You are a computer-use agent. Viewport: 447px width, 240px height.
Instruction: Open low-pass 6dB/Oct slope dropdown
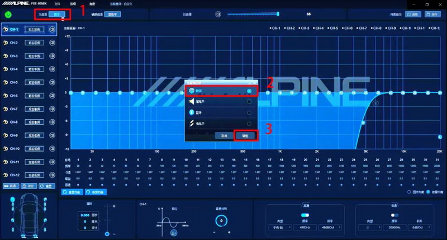tap(420, 228)
